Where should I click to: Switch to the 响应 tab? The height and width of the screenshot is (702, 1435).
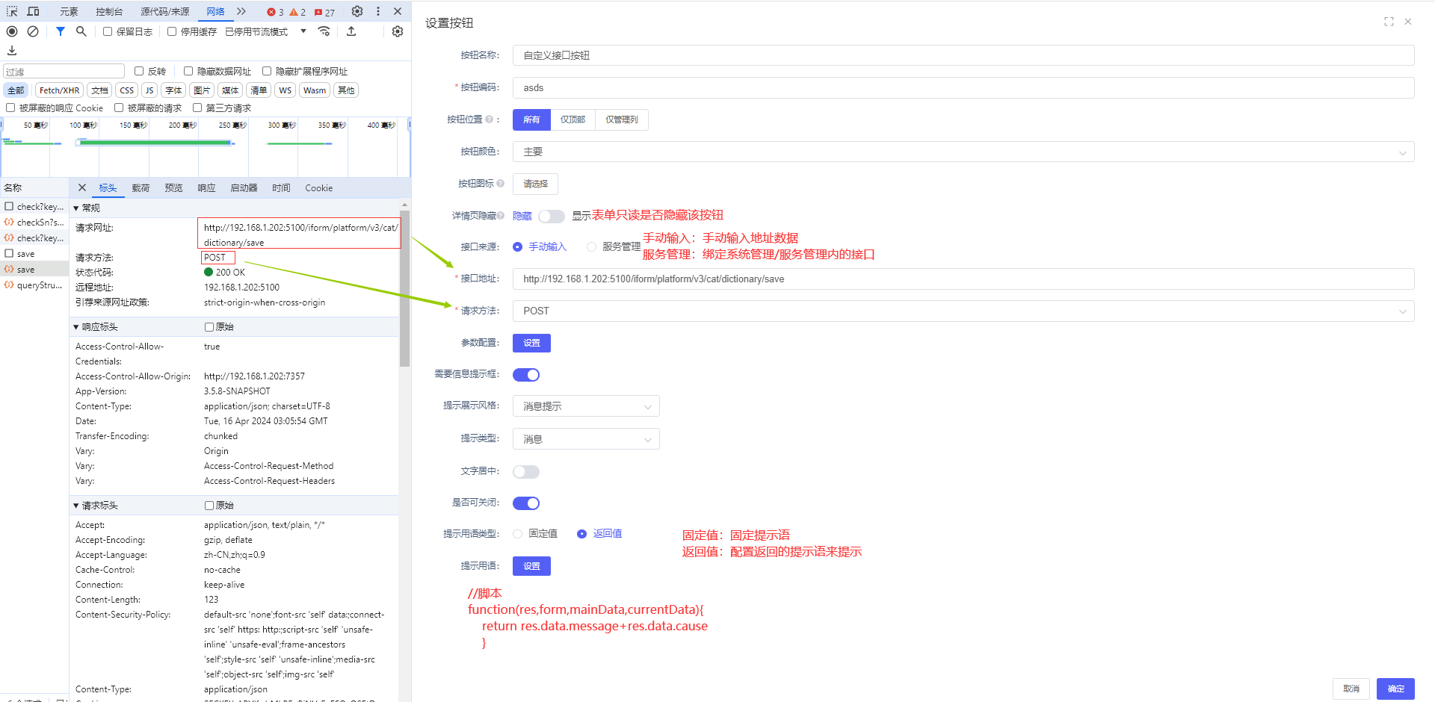206,188
